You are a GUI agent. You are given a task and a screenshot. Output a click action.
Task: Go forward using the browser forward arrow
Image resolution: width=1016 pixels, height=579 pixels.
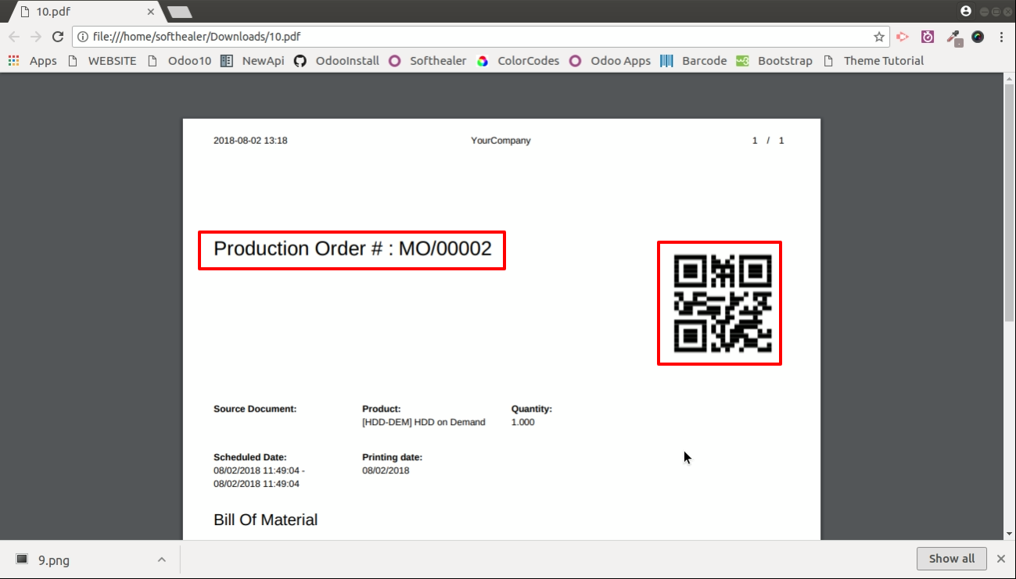[36, 37]
